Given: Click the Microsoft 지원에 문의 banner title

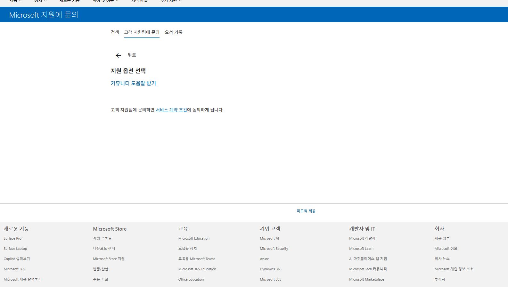Looking at the screenshot, I should point(44,15).
